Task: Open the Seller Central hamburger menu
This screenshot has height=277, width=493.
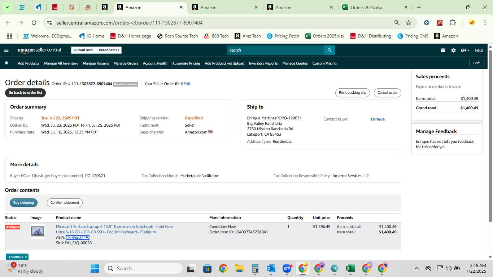Action: pyautogui.click(x=6, y=50)
